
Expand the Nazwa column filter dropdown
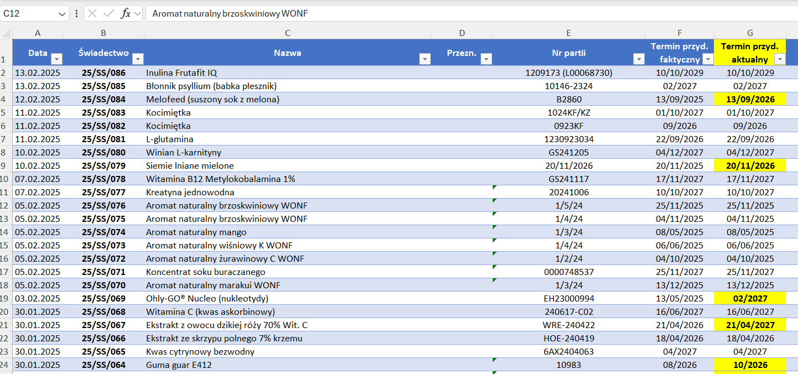pos(425,59)
